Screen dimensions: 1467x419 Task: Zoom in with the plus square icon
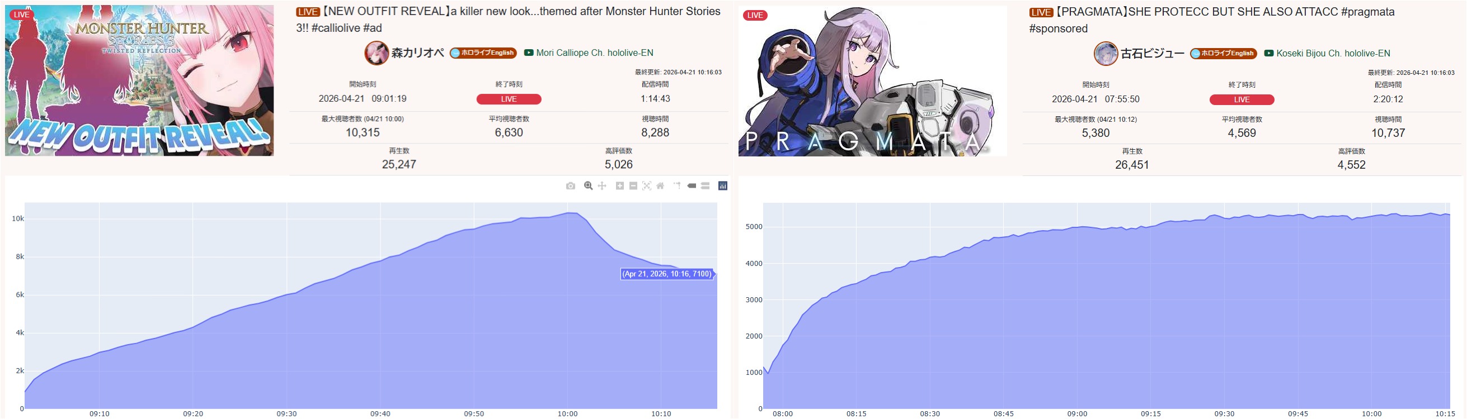[619, 186]
